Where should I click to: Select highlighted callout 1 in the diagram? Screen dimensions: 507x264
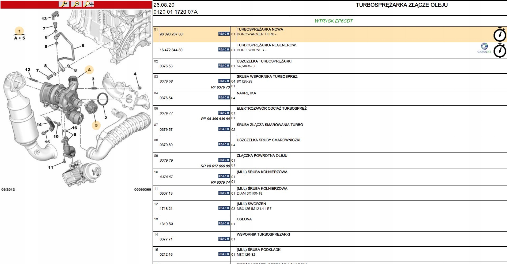coord(19,31)
